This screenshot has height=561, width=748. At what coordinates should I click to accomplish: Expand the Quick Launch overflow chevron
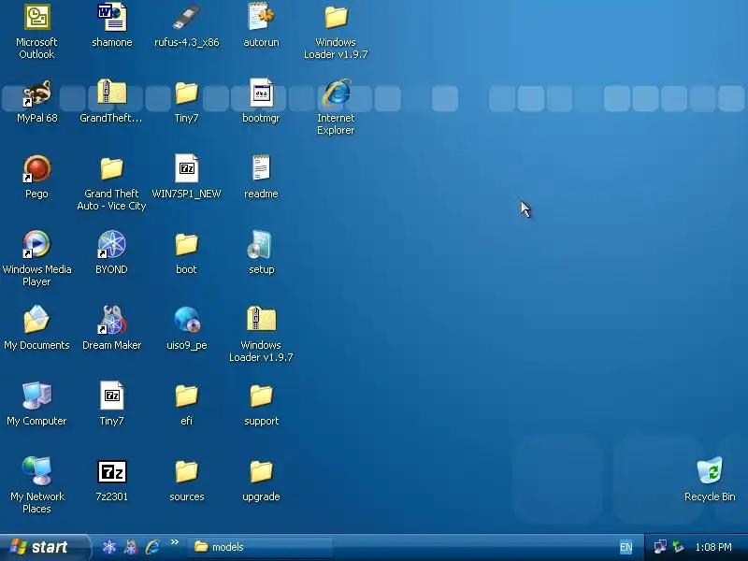[175, 542]
